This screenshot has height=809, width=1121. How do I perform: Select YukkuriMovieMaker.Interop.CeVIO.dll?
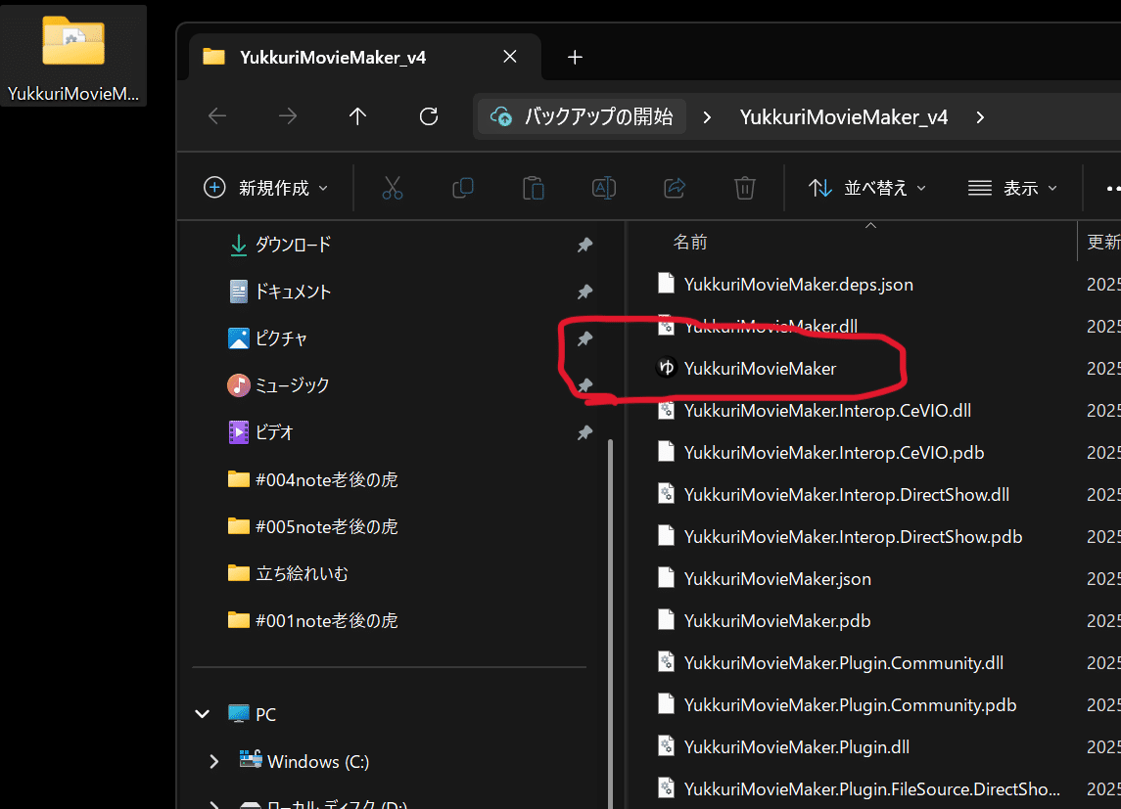pos(827,411)
